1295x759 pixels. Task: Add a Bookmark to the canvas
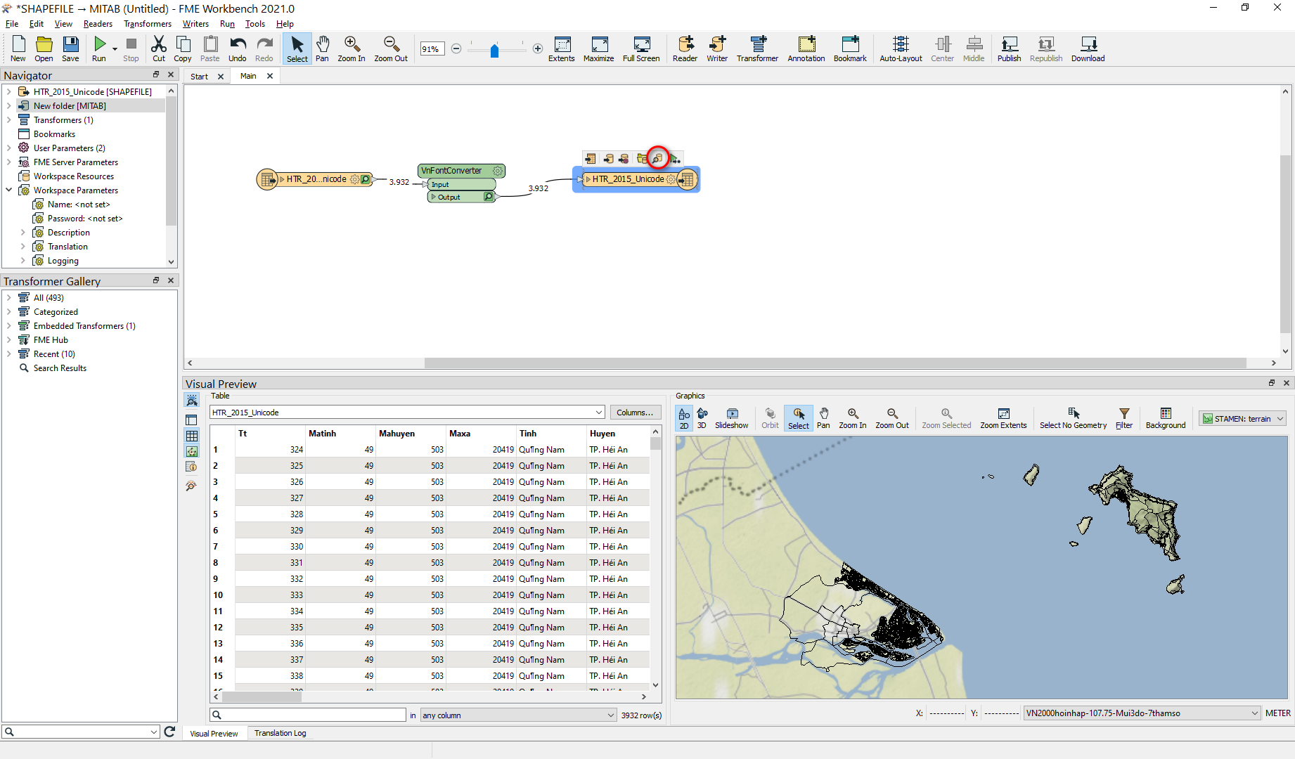[850, 49]
